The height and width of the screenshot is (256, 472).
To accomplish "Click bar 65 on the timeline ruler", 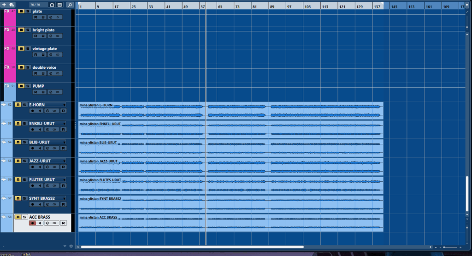I will pos(220,7).
